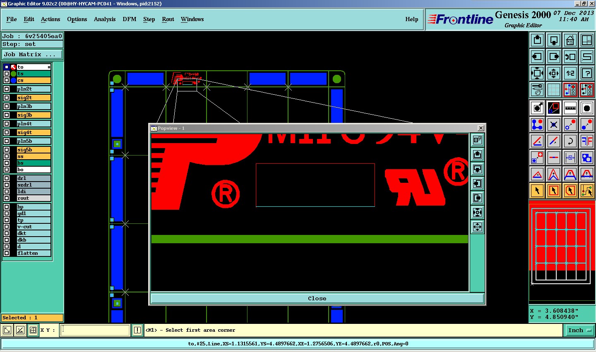The height and width of the screenshot is (352, 596).
Task: Click the question mark help icon
Action: (x=587, y=73)
